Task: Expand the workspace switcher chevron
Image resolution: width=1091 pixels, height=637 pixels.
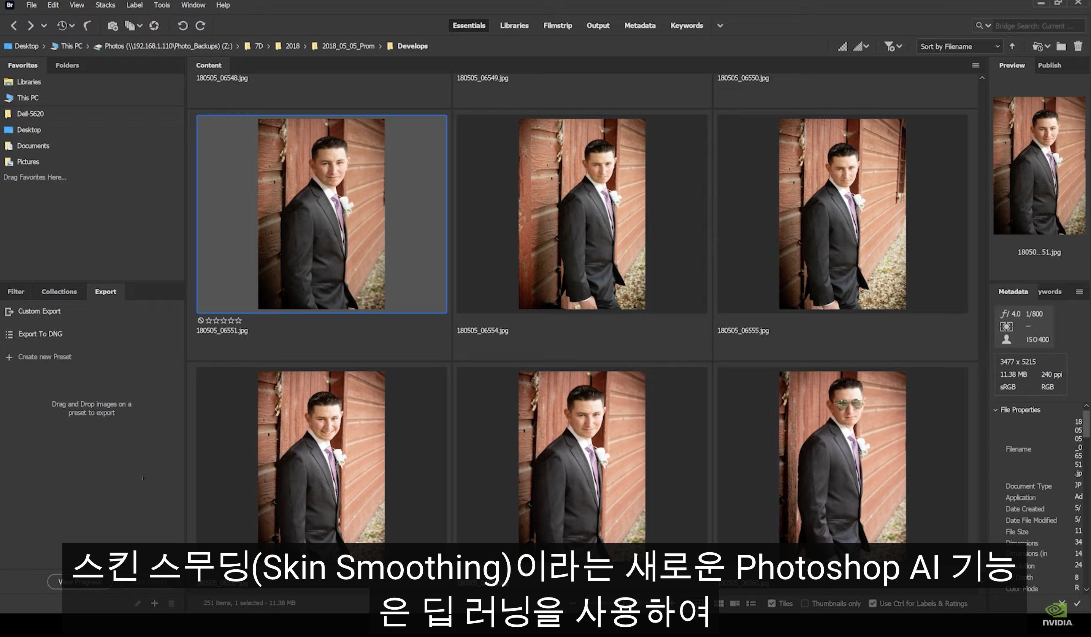Action: pos(720,25)
